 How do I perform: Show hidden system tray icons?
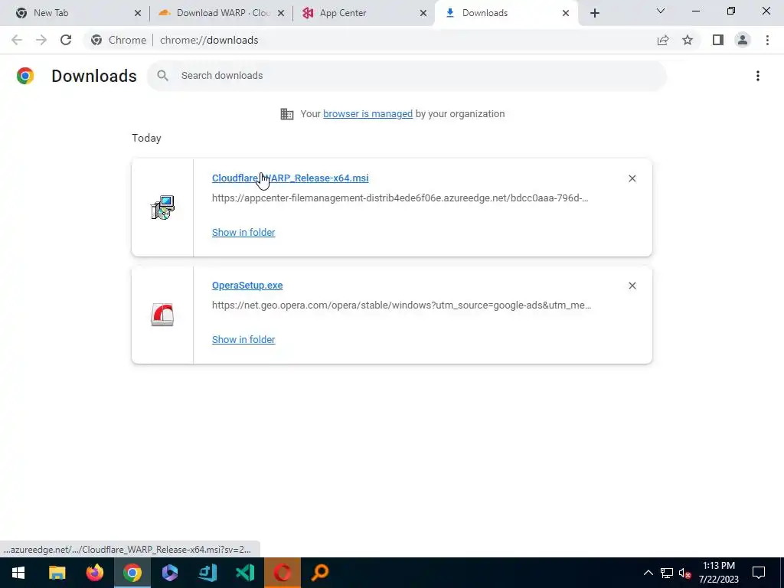[x=648, y=573]
